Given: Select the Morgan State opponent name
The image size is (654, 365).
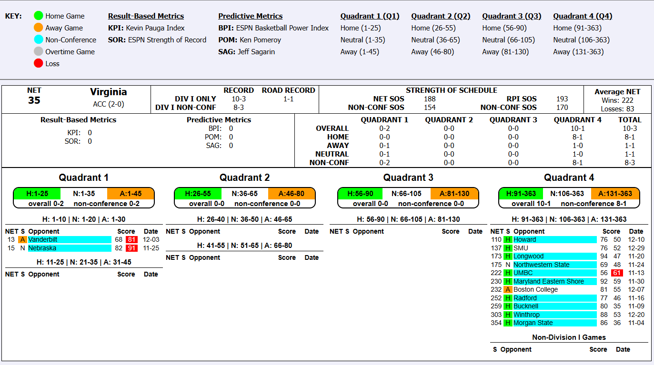Looking at the screenshot, I should pyautogui.click(x=533, y=323).
